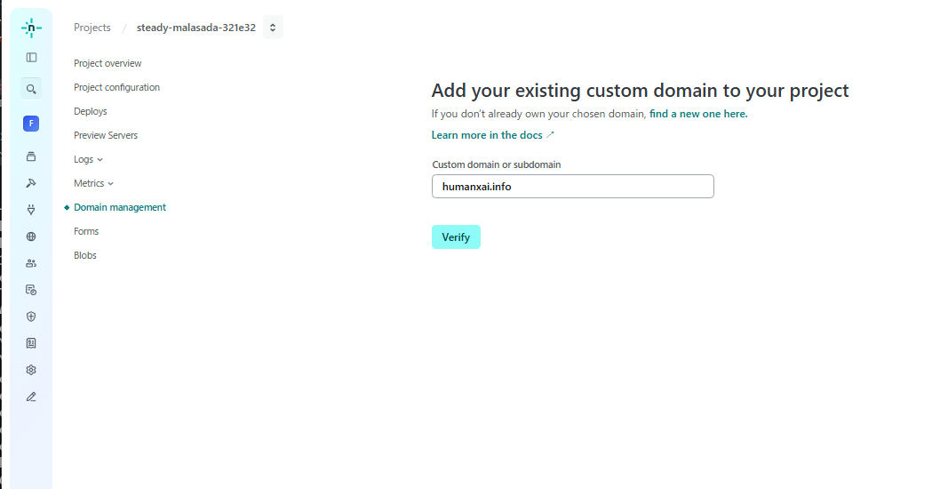
Task: Open the globe domains icon in sidebar
Action: (x=31, y=236)
